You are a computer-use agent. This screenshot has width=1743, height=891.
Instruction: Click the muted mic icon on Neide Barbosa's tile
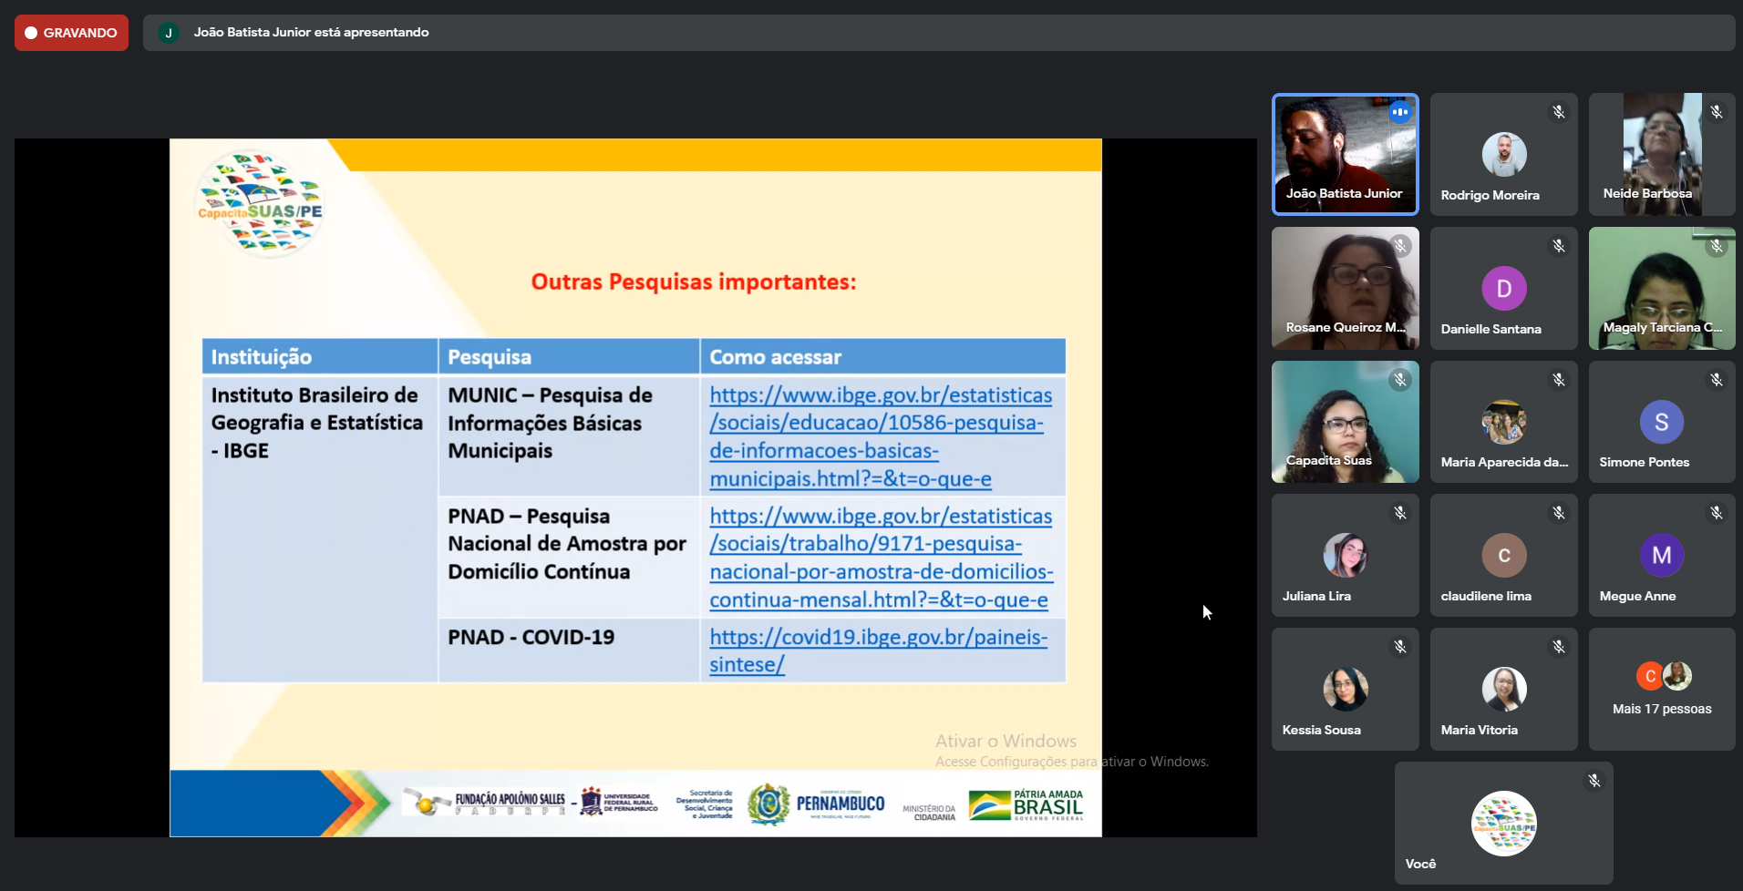[1716, 112]
